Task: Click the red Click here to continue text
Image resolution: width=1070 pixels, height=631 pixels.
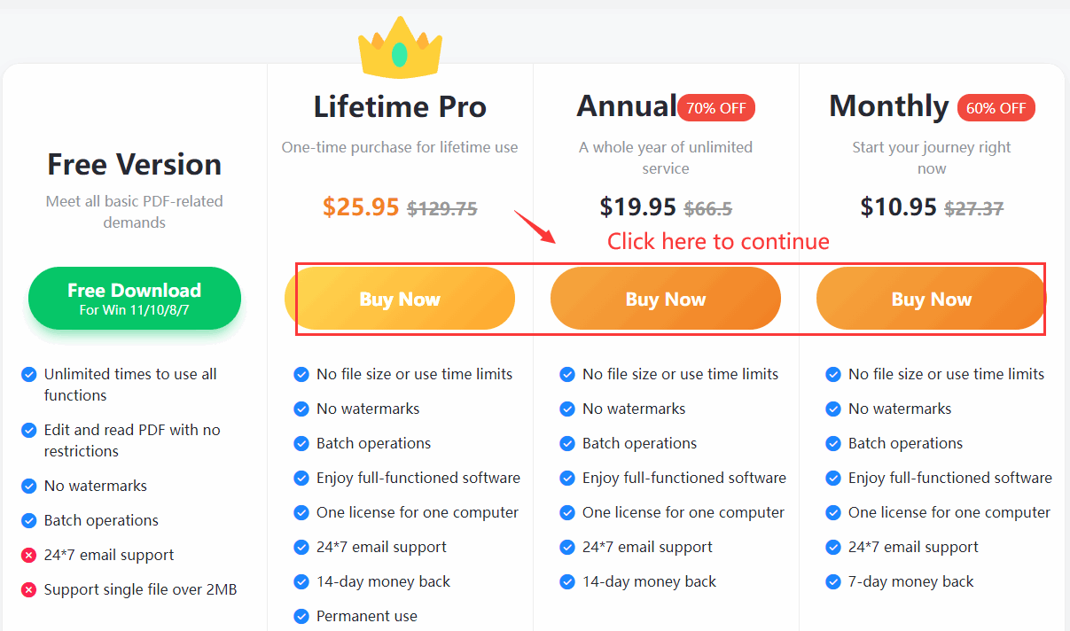Action: click(718, 241)
